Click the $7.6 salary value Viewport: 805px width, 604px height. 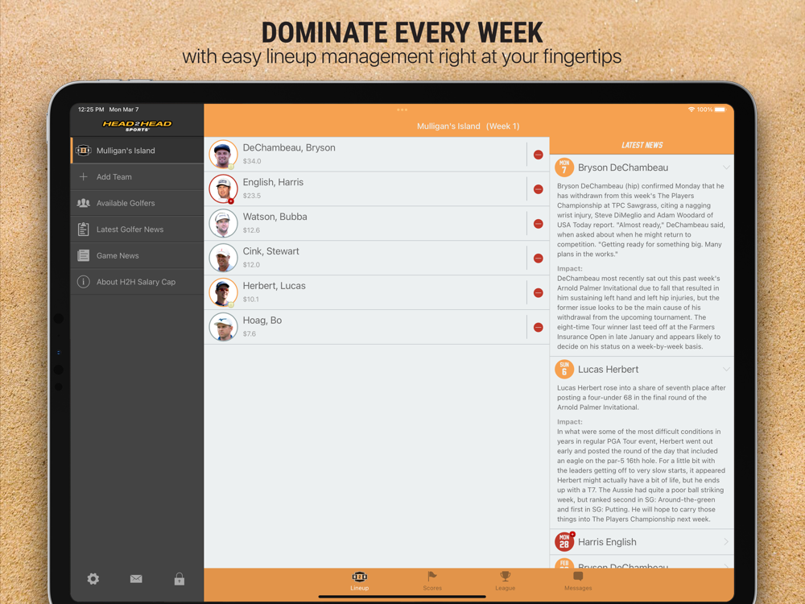[249, 334]
